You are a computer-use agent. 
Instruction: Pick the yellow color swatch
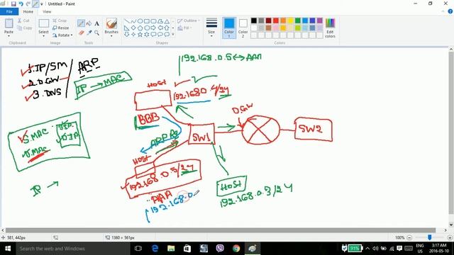[x=290, y=21]
